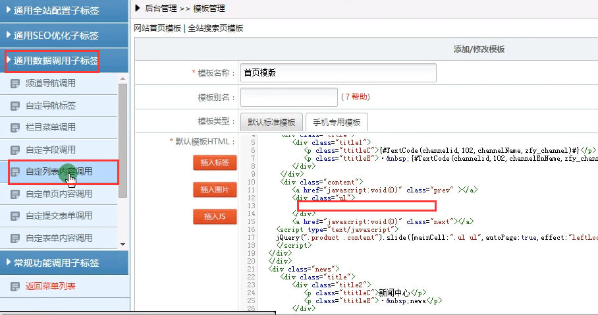The width and height of the screenshot is (598, 315).
Task: Open the 帮助 help link
Action: (x=359, y=98)
